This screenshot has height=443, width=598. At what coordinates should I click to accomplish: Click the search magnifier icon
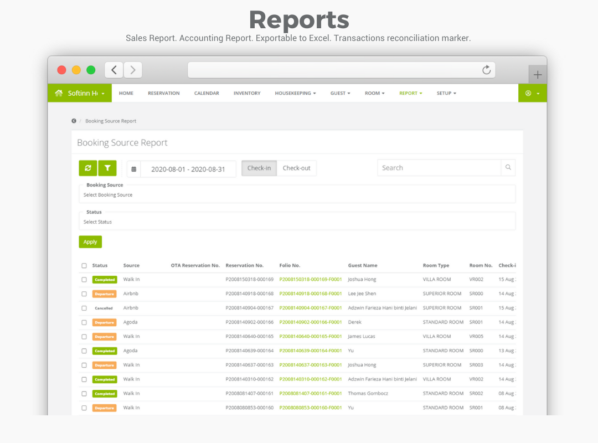point(508,168)
